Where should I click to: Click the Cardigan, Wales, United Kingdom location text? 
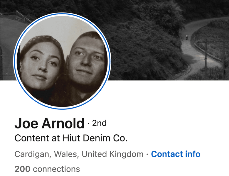pos(79,154)
